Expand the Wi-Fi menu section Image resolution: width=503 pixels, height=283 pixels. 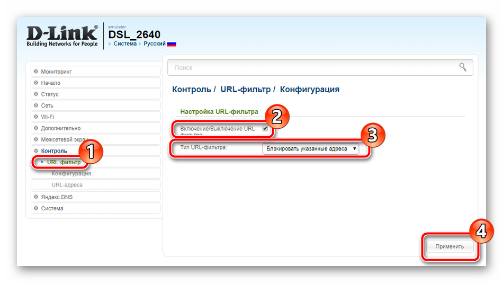[x=96, y=117]
